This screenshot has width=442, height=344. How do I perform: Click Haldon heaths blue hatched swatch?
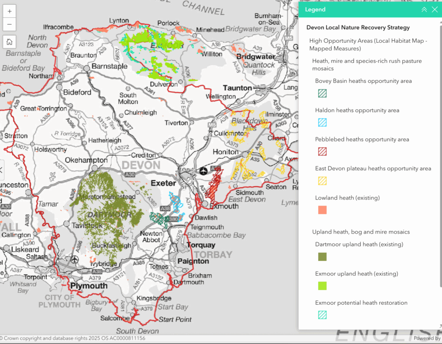pos(322,122)
